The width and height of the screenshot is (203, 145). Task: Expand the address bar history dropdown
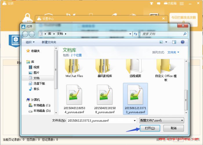pyautogui.click(x=130, y=34)
